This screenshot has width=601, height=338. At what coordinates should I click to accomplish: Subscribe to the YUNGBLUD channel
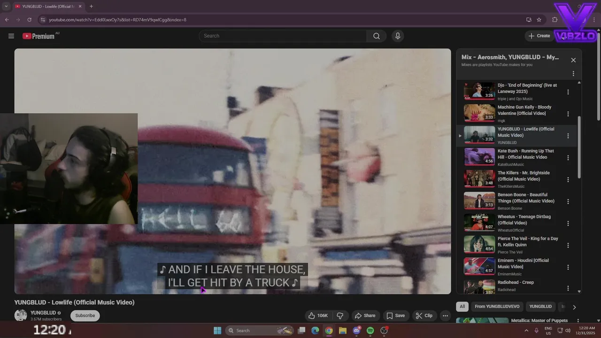(x=85, y=315)
